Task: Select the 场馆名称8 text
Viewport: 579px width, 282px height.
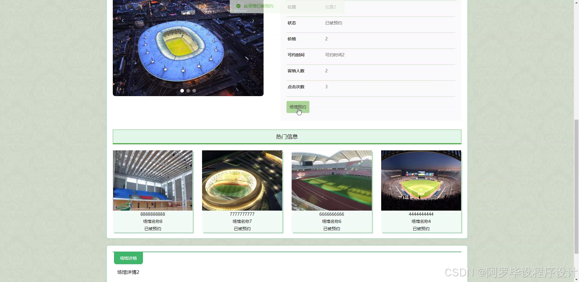Action: point(153,221)
